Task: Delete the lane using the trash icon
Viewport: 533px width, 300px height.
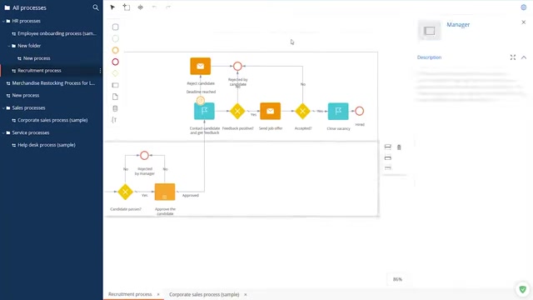Action: [x=399, y=147]
